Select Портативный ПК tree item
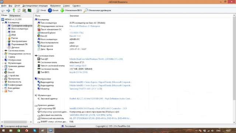 pos(18,44)
